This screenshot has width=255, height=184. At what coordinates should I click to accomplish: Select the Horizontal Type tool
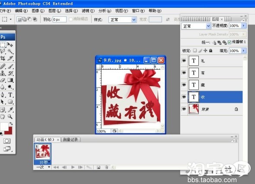coord(10,95)
